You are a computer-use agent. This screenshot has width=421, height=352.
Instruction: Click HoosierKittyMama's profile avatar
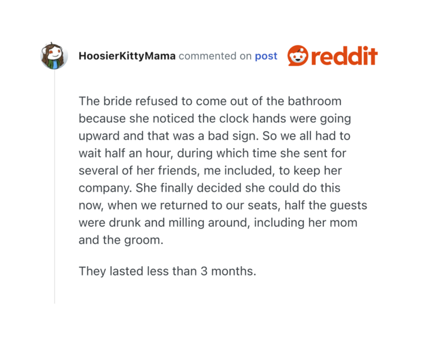click(54, 56)
